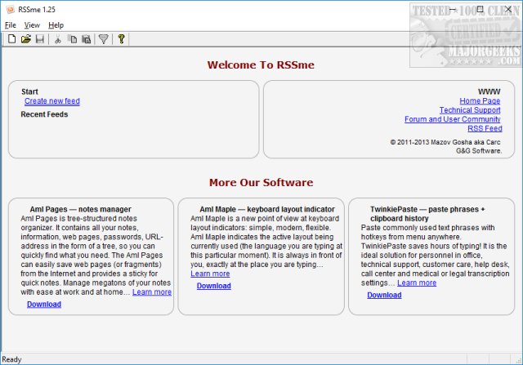
Task: Click the Welcome To RSSme heading
Action: 261,65
